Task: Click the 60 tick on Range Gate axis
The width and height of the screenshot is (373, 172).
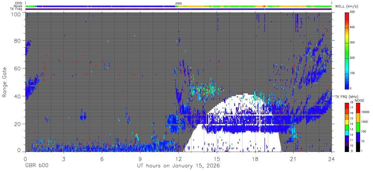Action: coord(18,69)
